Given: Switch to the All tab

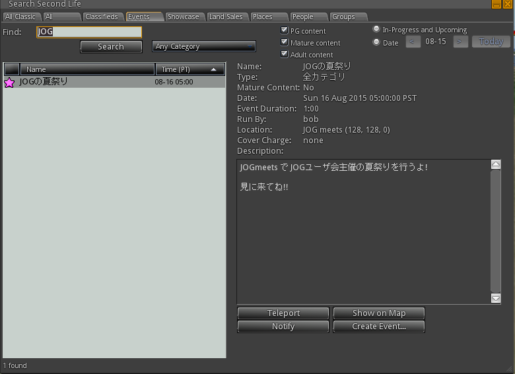Looking at the screenshot, I should pos(63,16).
